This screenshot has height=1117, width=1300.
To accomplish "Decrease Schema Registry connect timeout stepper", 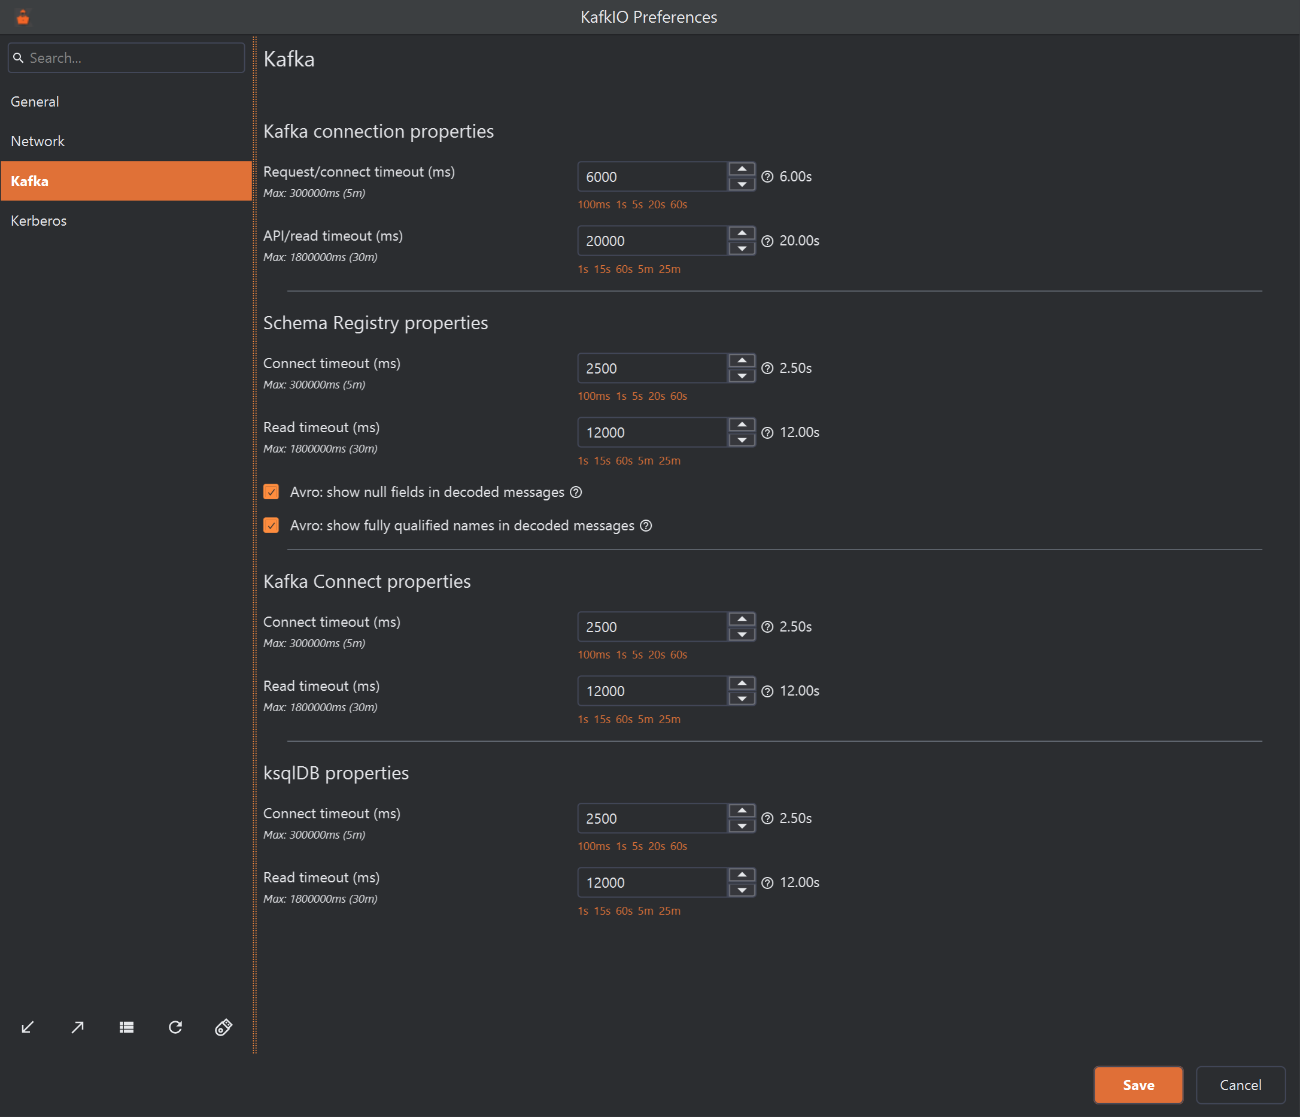I will 742,376.
